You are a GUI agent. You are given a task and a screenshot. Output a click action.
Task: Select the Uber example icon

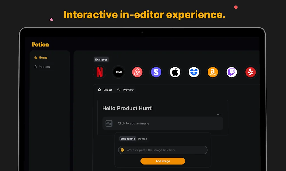pyautogui.click(x=118, y=72)
